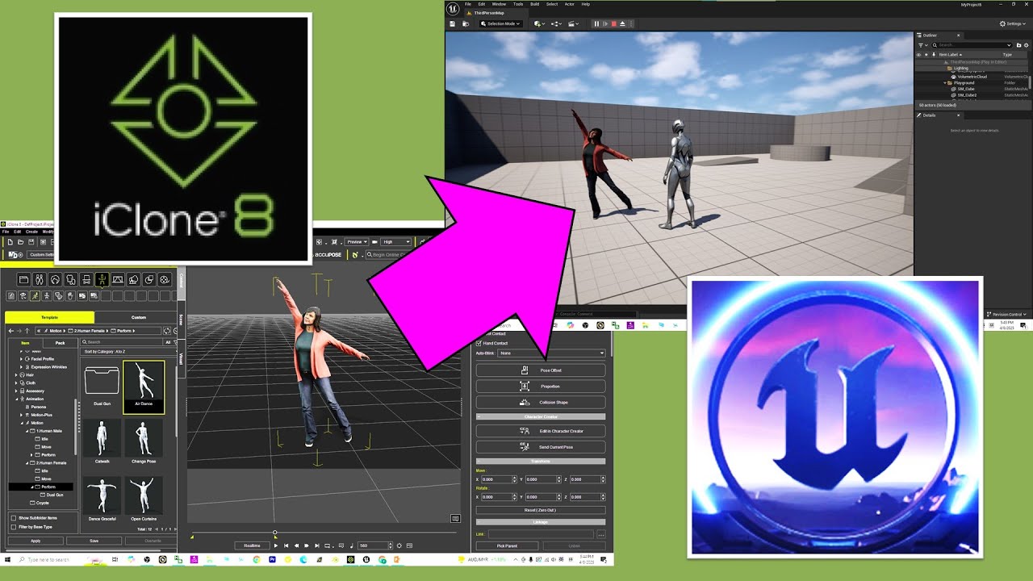
Task: Click the Collision Shape button
Action: 541,402
